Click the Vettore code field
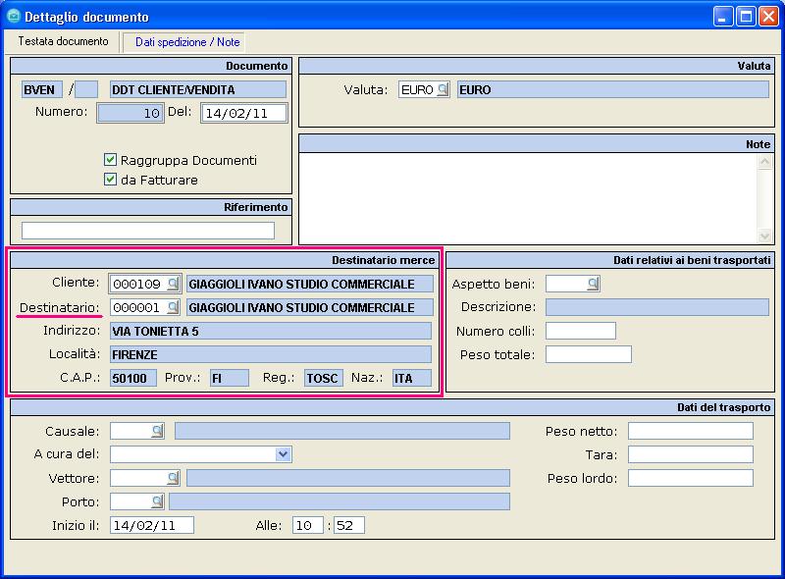Screen dimensions: 785x579 (138, 478)
